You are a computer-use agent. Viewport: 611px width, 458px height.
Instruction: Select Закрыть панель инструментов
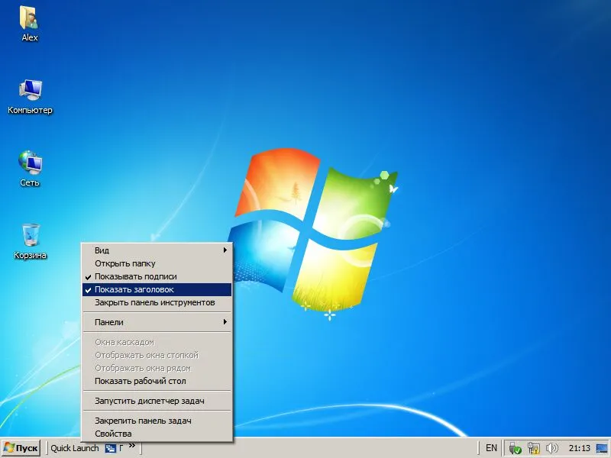pos(157,302)
